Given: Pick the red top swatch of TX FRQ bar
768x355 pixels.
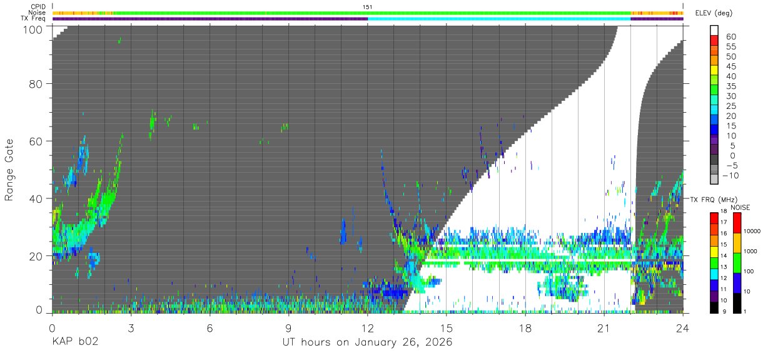Looking at the screenshot, I should (x=715, y=218).
